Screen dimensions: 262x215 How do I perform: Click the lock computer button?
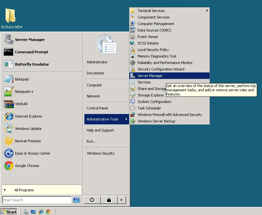click(x=109, y=200)
